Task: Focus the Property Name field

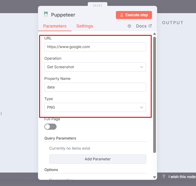Action: [x=95, y=87]
